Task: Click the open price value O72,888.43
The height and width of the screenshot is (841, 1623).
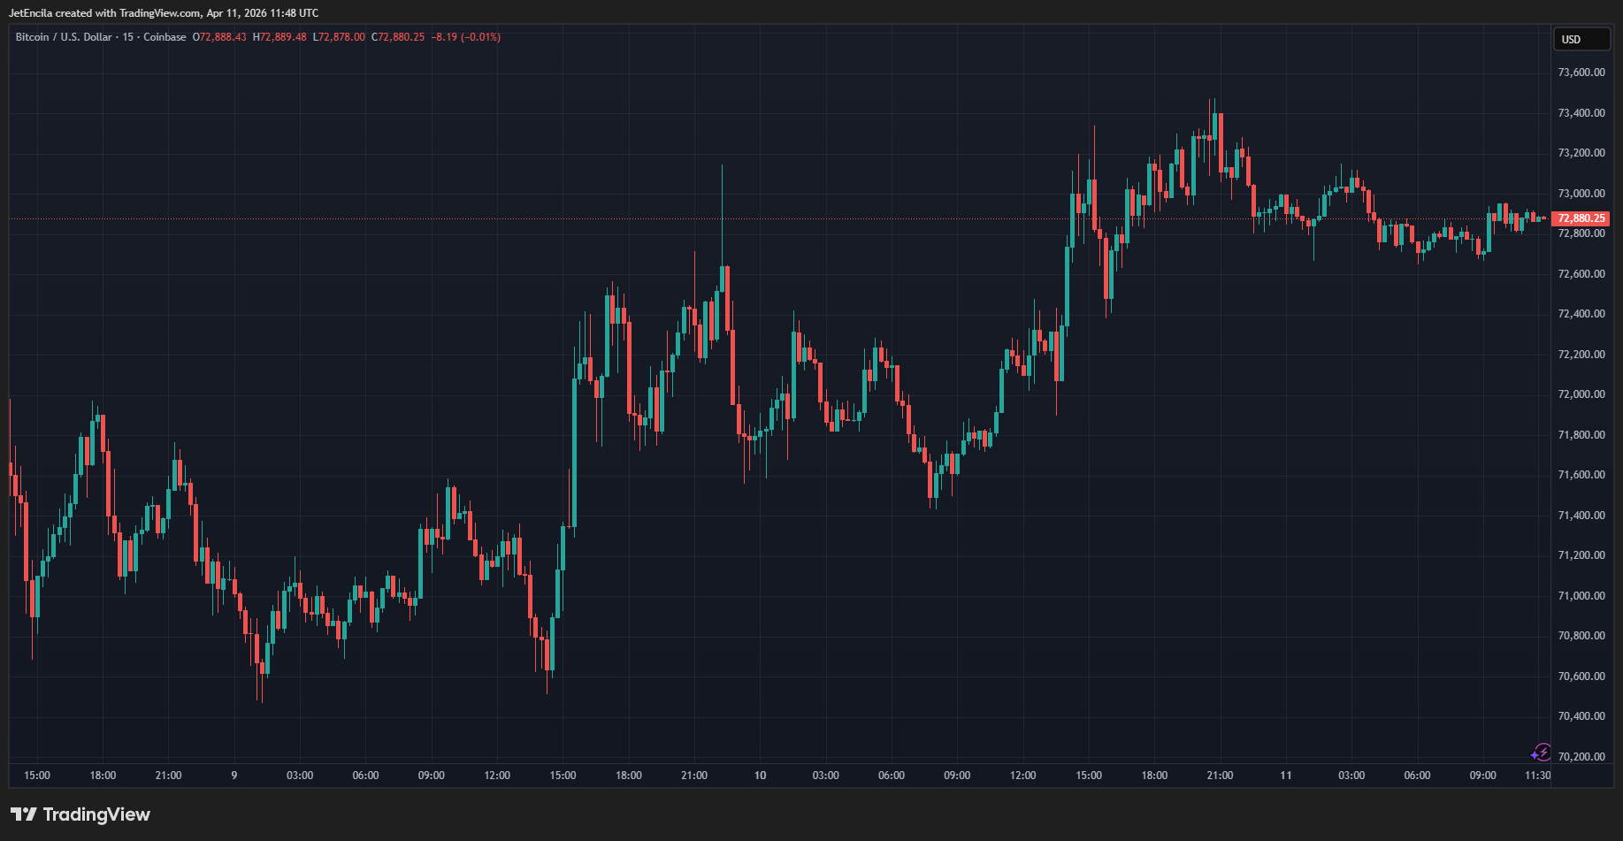Action: coord(219,37)
